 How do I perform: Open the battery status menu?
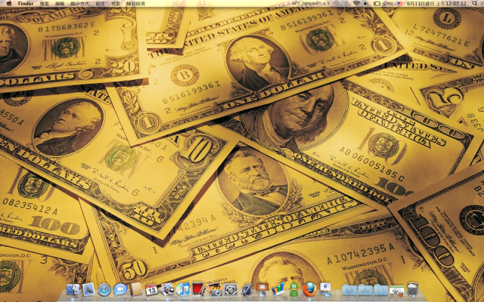click(383, 3)
